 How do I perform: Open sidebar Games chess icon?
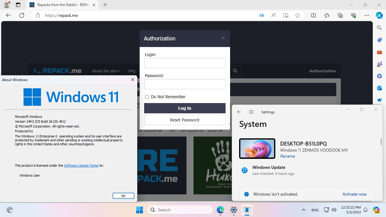point(379,64)
